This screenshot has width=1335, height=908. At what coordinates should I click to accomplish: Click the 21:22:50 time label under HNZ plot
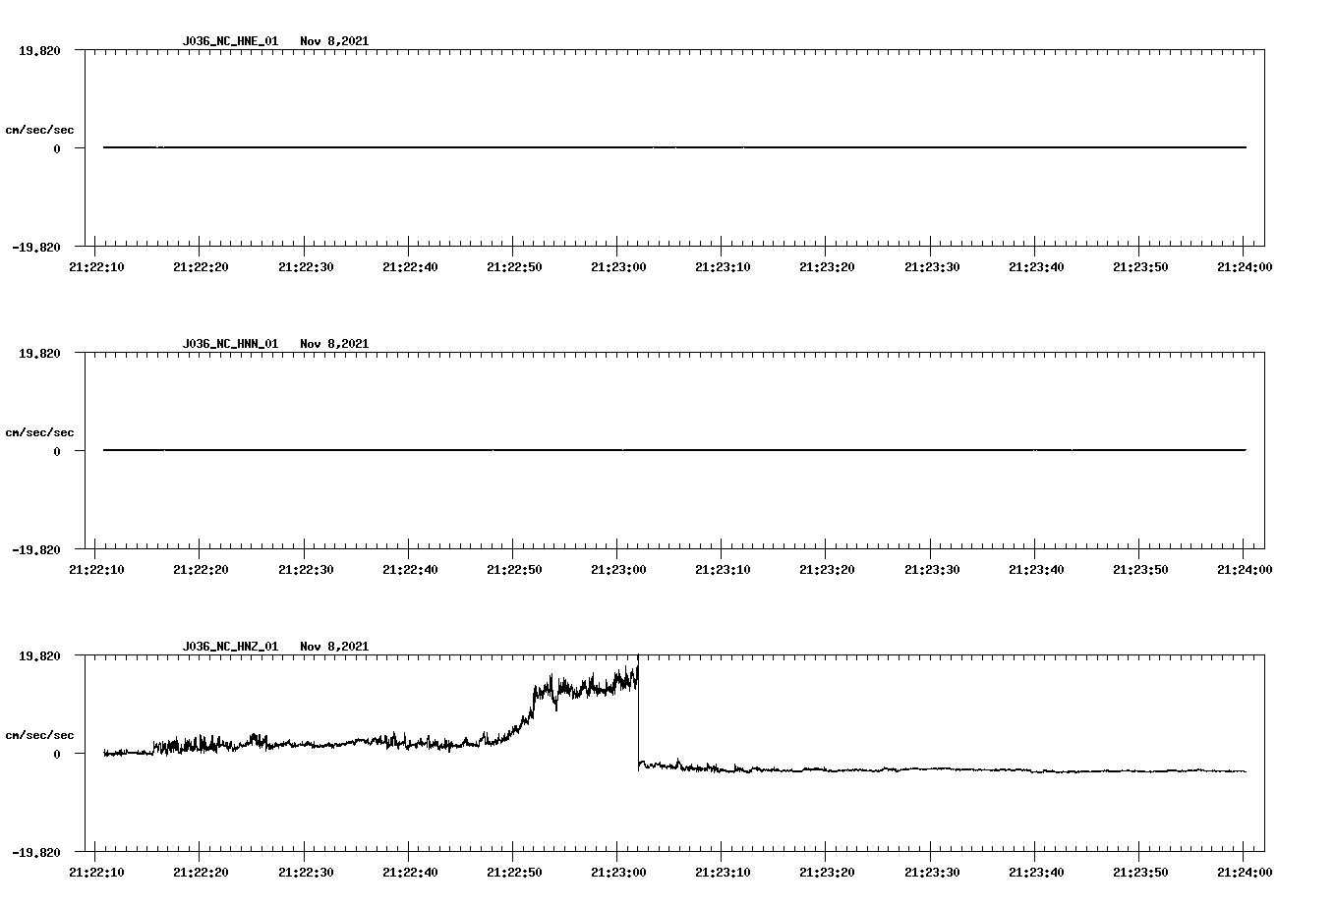point(514,872)
